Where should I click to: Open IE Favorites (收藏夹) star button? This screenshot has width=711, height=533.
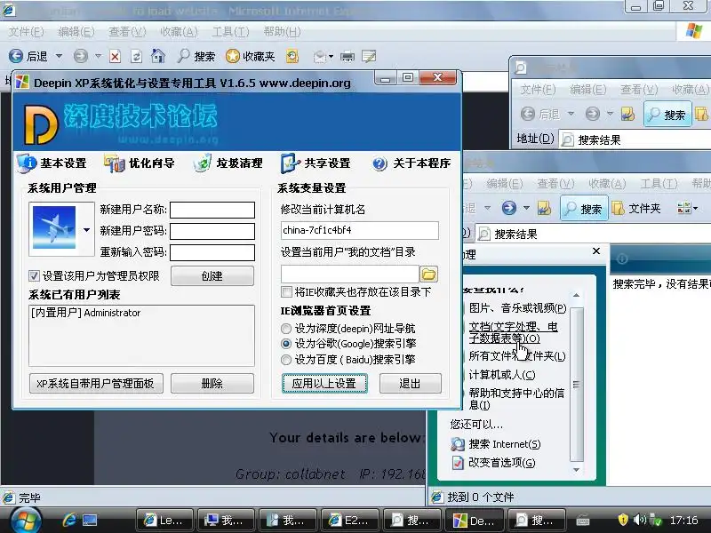tap(251, 56)
